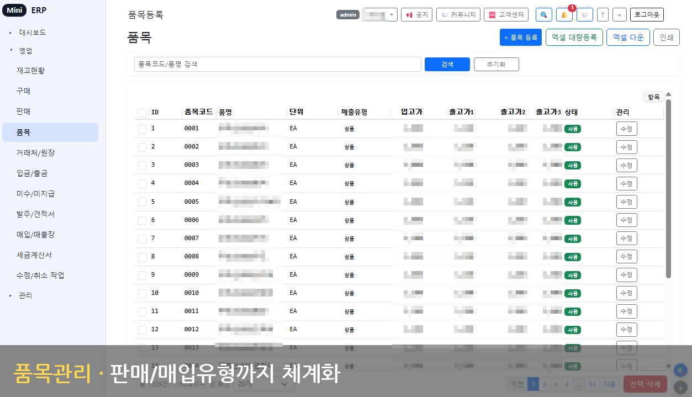This screenshot has width=692, height=397.
Task: Click item code 0012 in table
Action: [x=192, y=329]
